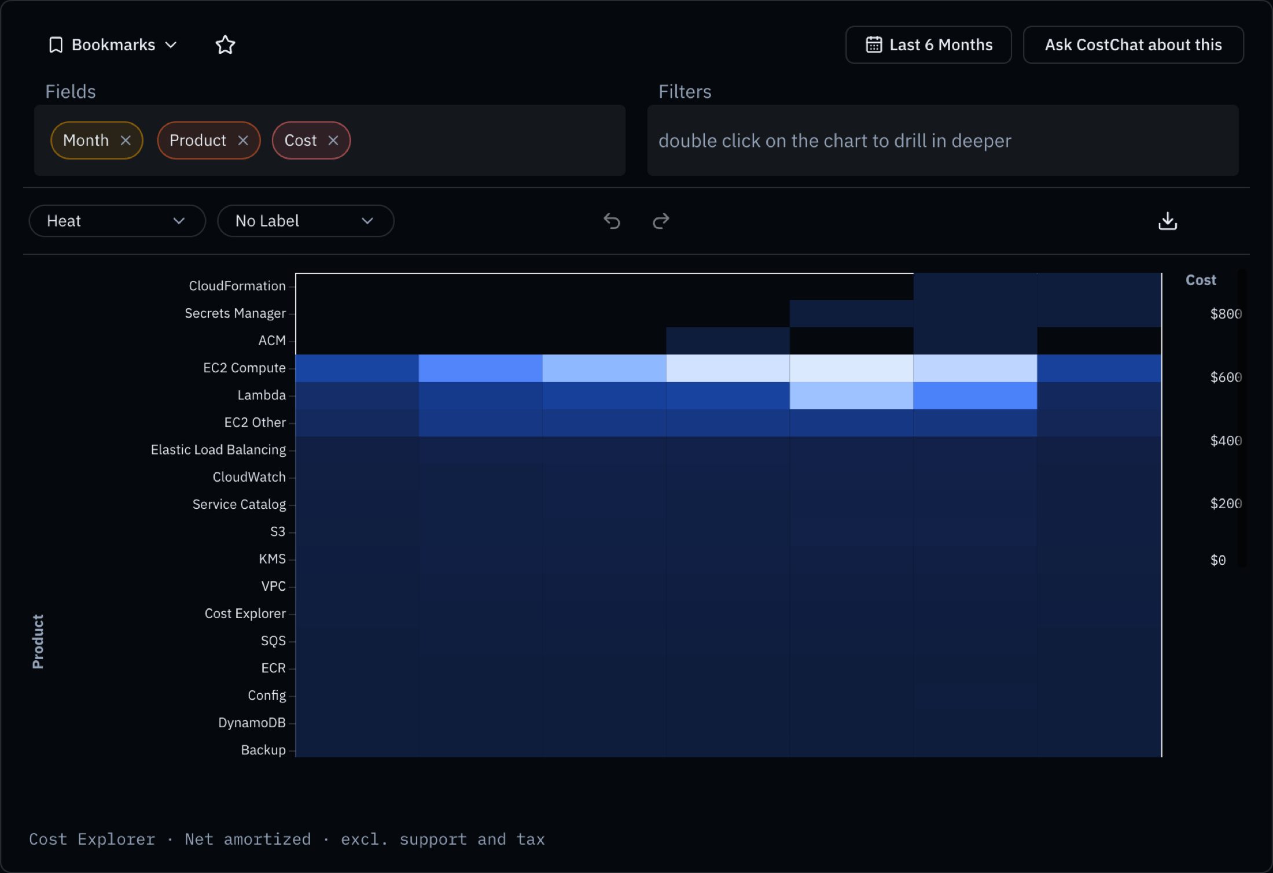Viewport: 1273px width, 873px height.
Task: Click the light-blue Lambda heat cell
Action: (x=851, y=395)
